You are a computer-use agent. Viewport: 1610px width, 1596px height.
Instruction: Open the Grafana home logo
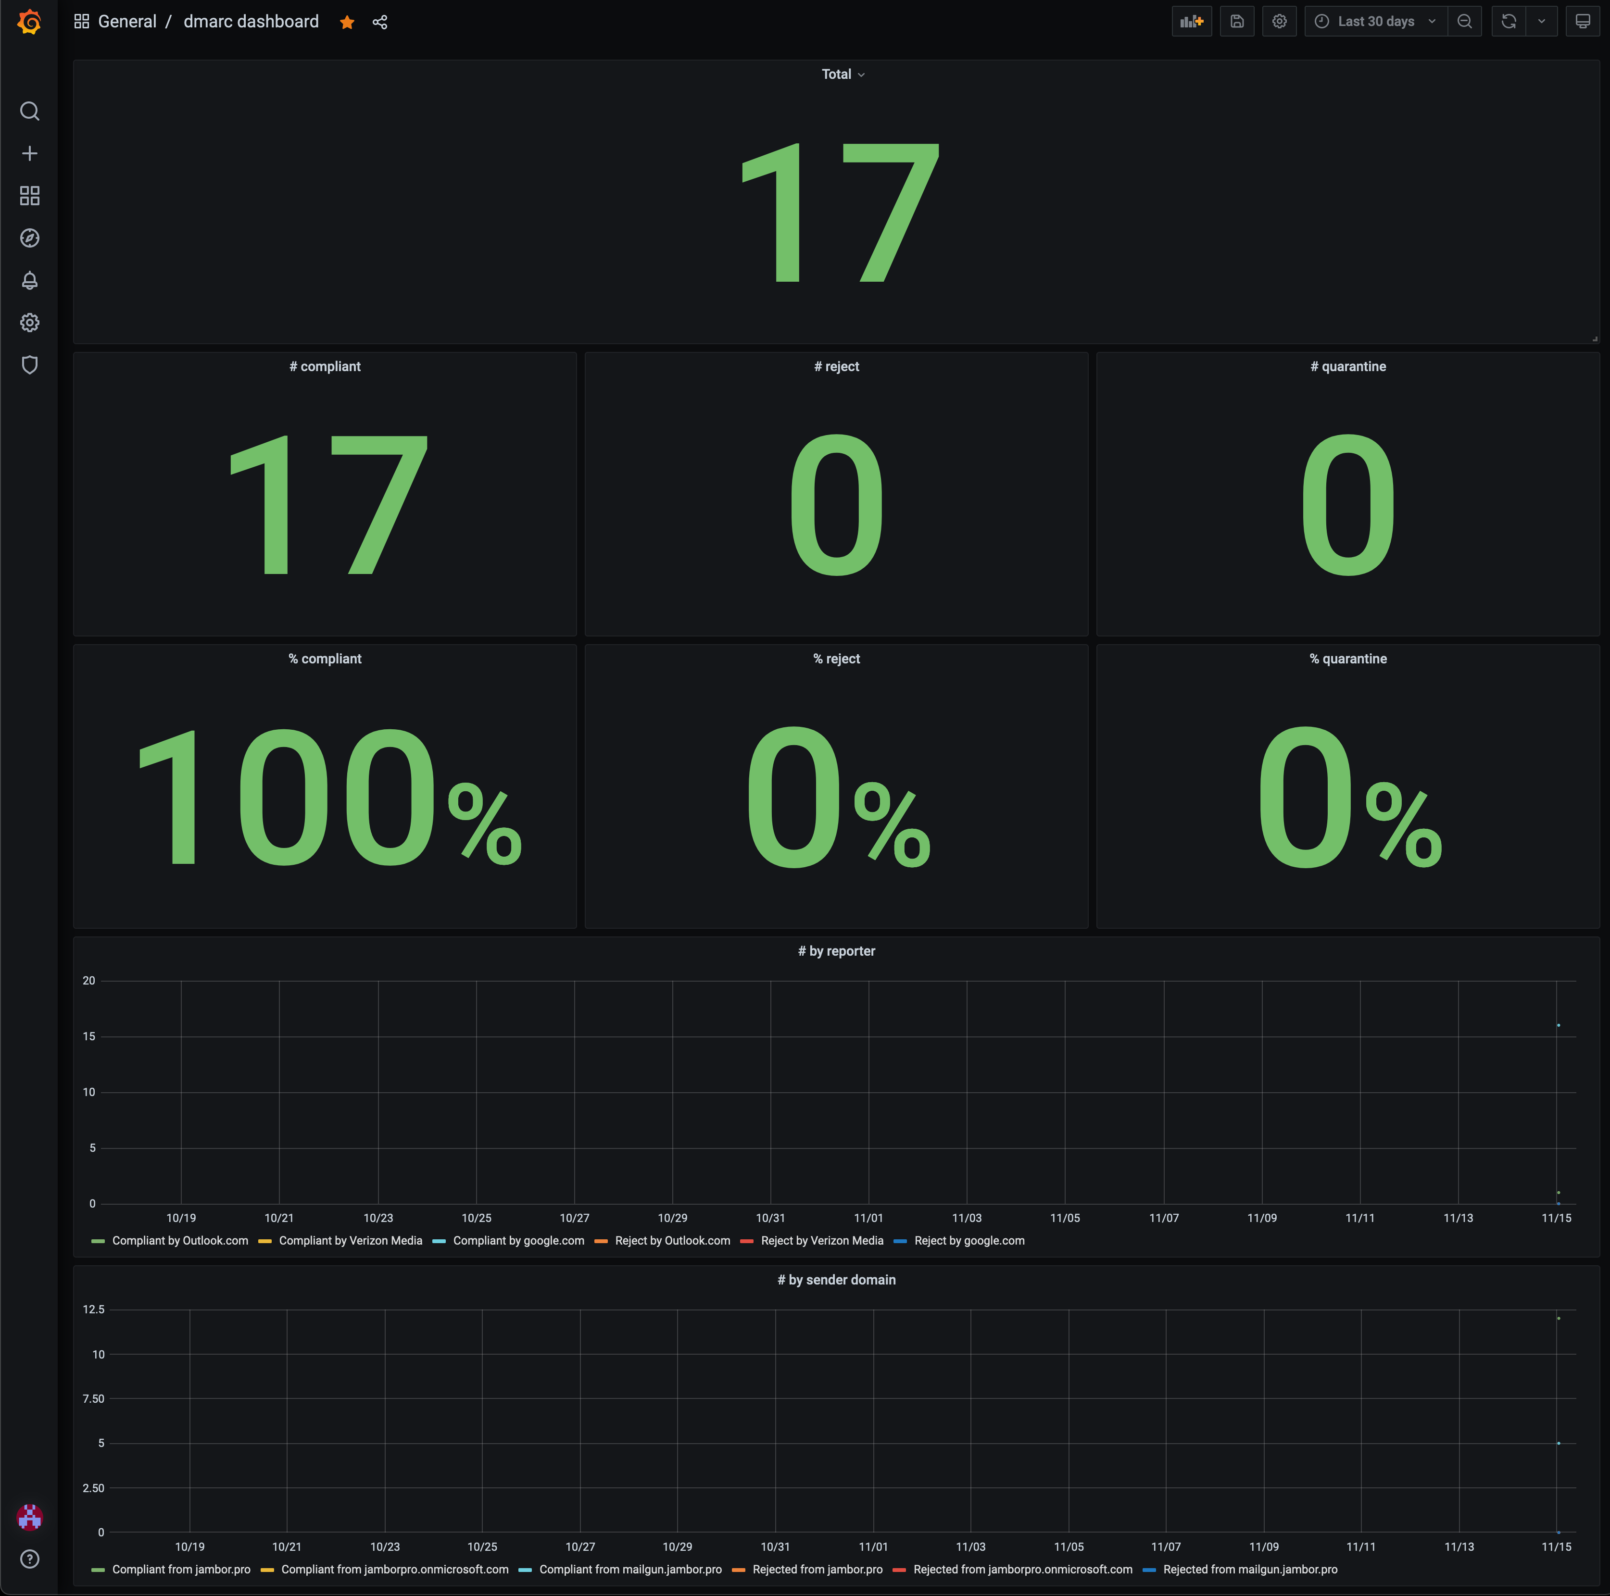pyautogui.click(x=29, y=22)
